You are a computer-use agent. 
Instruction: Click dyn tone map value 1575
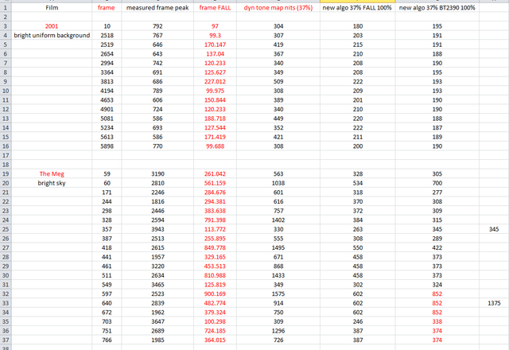coord(278,294)
